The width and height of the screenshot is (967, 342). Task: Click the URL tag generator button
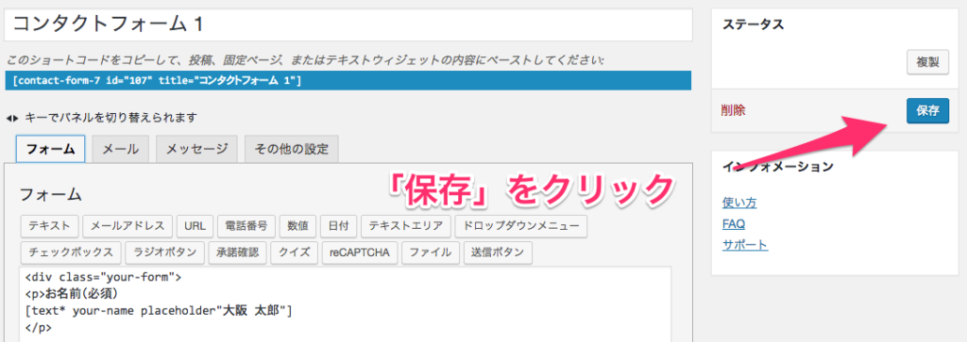(x=195, y=226)
